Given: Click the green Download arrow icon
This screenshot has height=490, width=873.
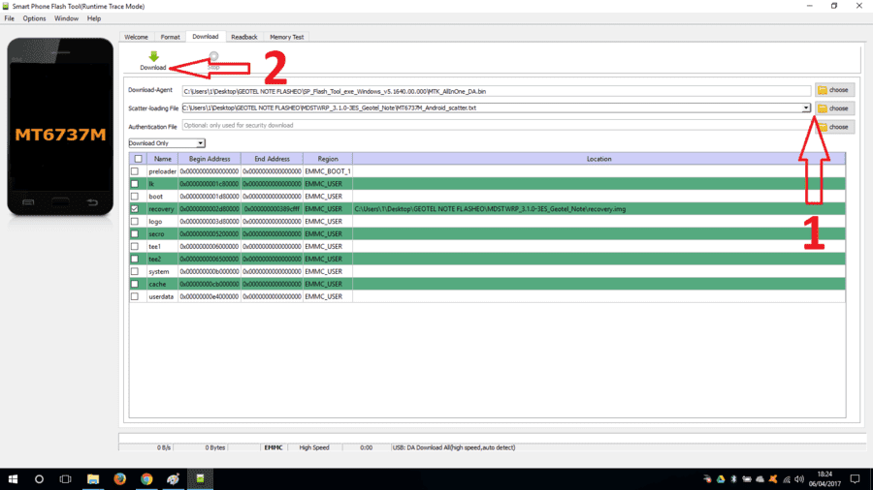Looking at the screenshot, I should pos(153,56).
